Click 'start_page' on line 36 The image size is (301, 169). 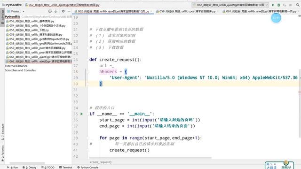[112, 120]
